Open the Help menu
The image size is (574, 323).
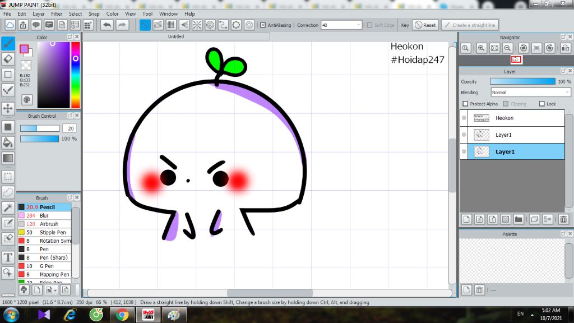pos(189,13)
